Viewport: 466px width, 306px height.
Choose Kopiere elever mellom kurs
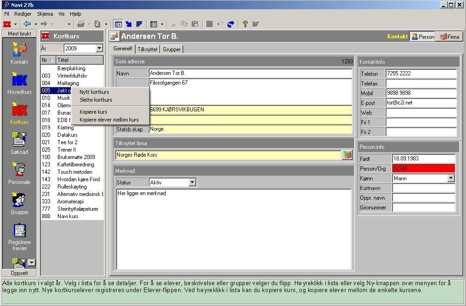110,120
